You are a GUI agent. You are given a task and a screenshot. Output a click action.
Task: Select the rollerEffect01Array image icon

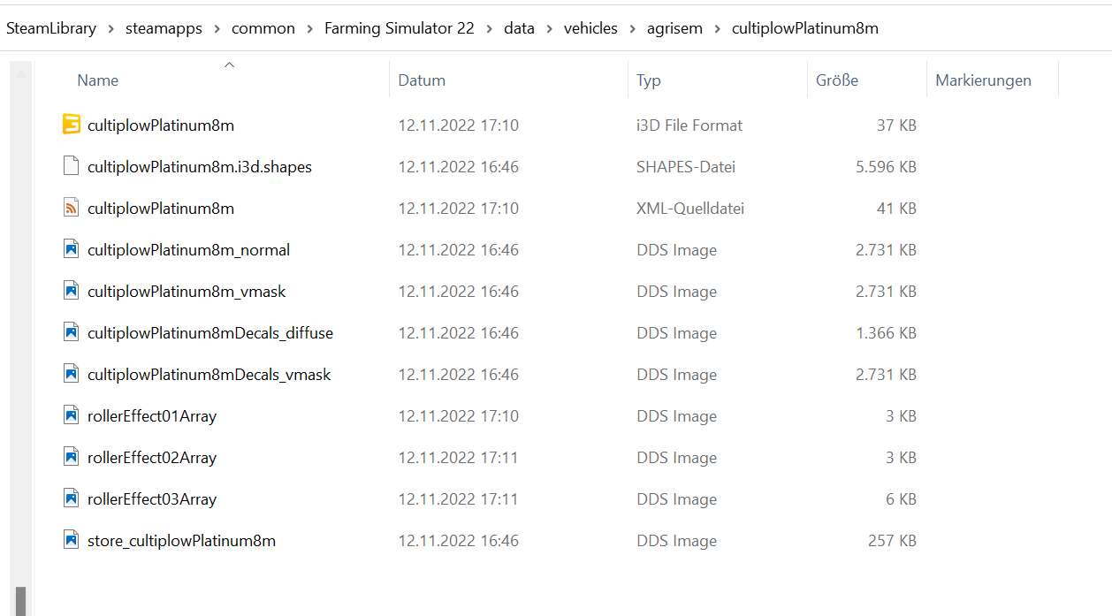71,415
